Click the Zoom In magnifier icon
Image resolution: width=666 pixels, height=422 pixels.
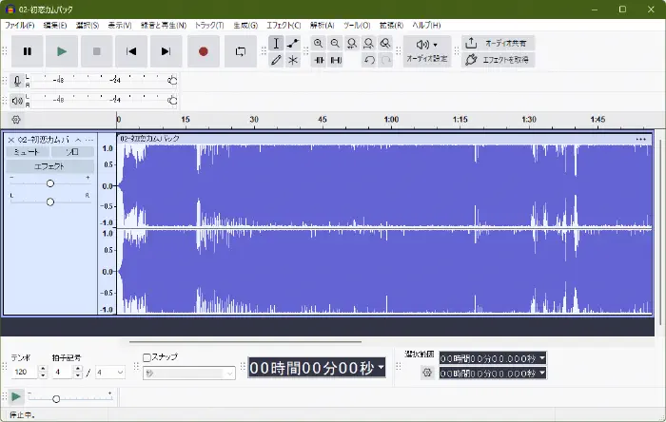pyautogui.click(x=319, y=44)
